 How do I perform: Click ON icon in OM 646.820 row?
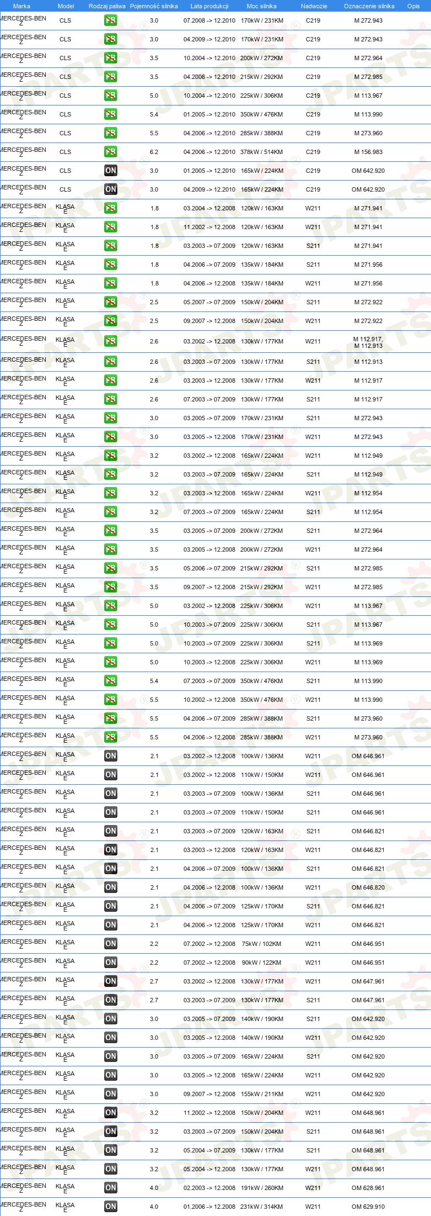111,887
